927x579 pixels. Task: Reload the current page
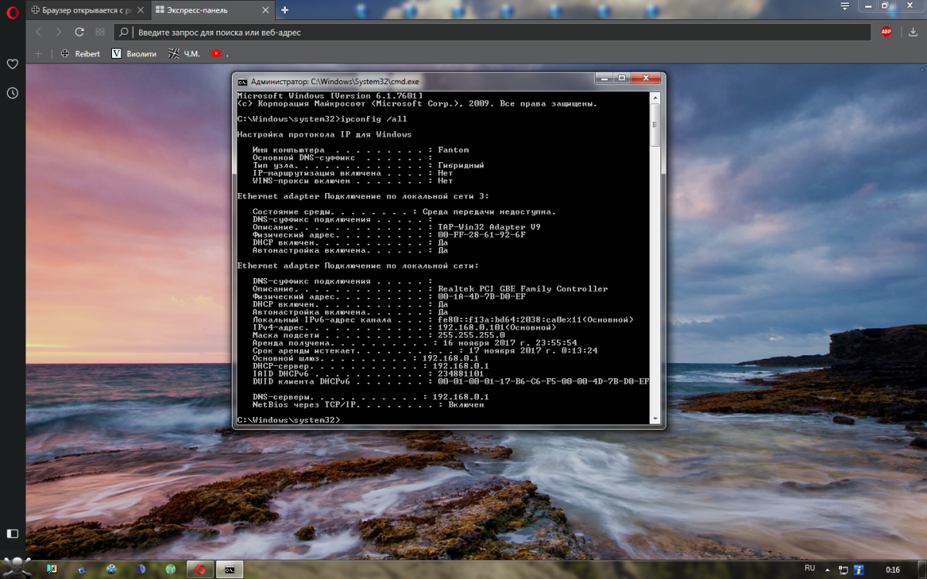pos(79,32)
